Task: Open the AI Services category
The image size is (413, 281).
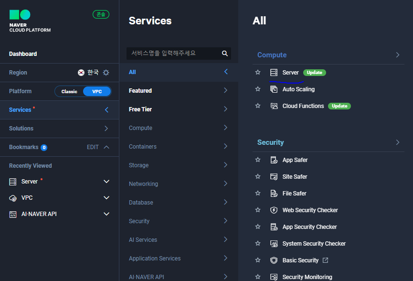Action: [179, 240]
